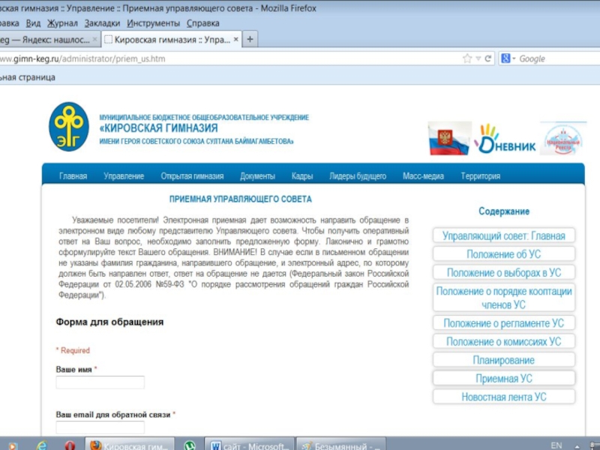
Task: Launch Opera from the taskbar
Action: pyautogui.click(x=69, y=445)
